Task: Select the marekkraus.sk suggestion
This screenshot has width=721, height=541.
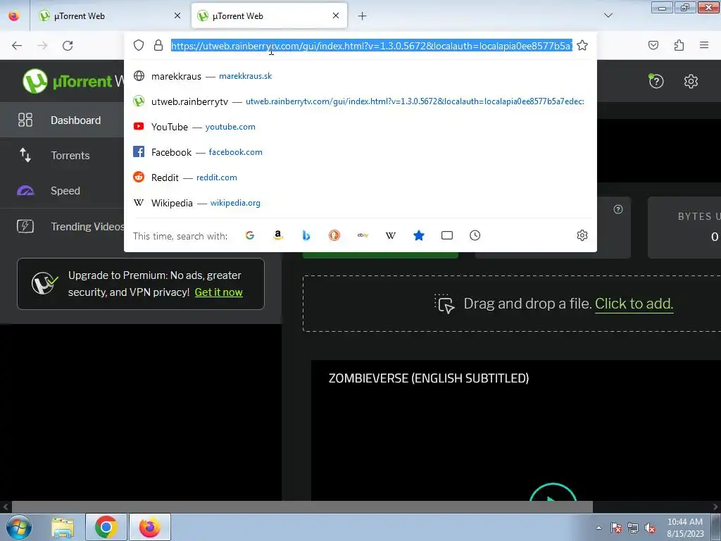Action: [x=360, y=76]
